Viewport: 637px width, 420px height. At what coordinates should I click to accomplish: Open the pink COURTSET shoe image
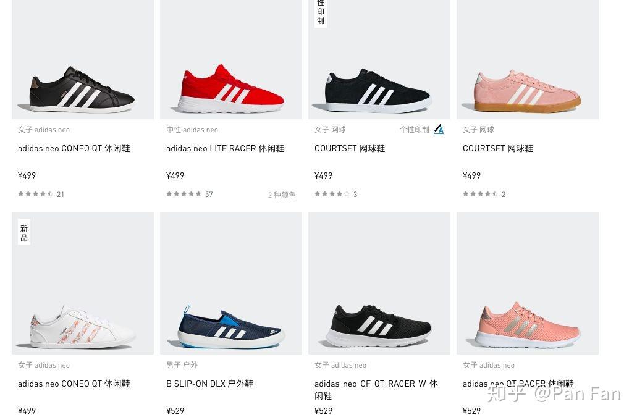528,59
